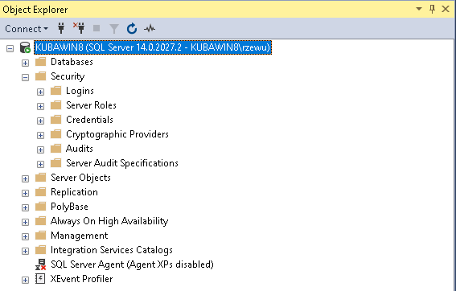The width and height of the screenshot is (456, 291).
Task: Expand Always On High Availability folder
Action: (25, 223)
